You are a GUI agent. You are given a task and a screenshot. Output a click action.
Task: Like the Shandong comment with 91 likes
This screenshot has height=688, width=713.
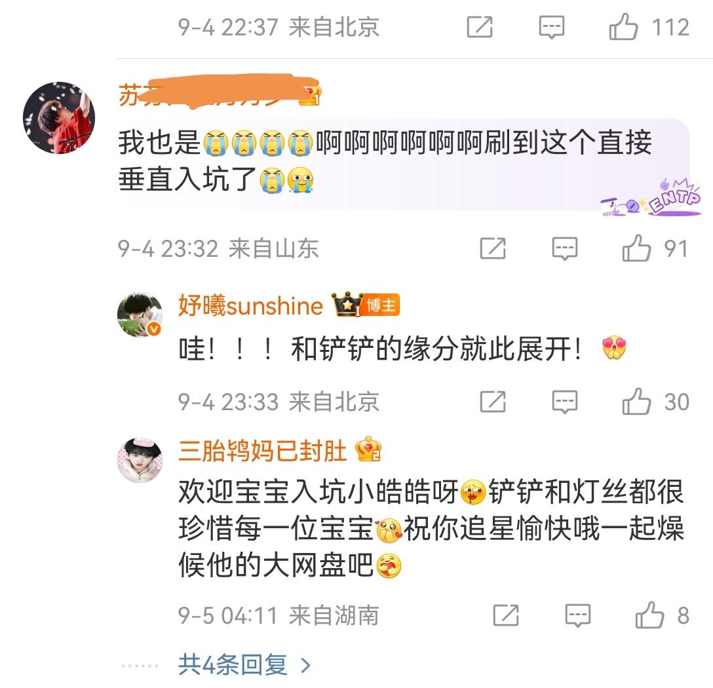(x=636, y=248)
